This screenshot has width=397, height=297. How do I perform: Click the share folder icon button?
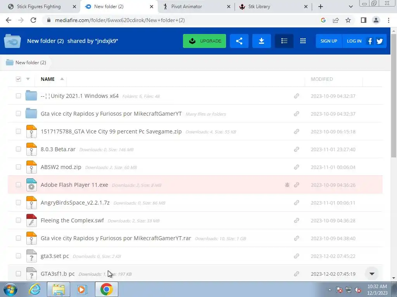[x=239, y=41]
